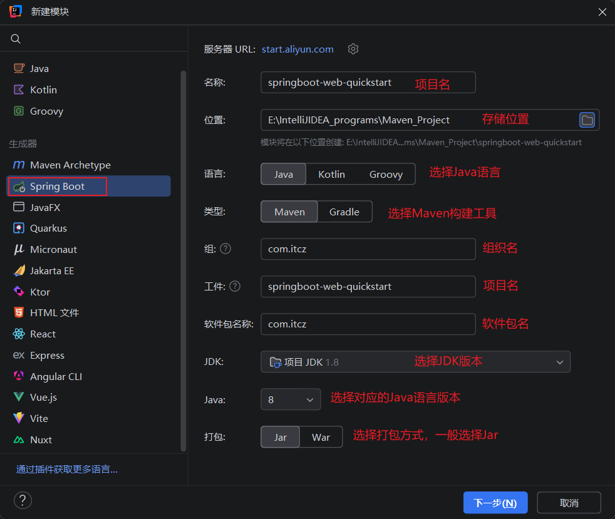Click help icon beside 工件 label
Screen dimensions: 615x519
[235, 287]
